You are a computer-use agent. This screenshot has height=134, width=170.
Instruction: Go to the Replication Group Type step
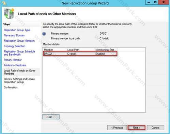[x=17, y=30]
